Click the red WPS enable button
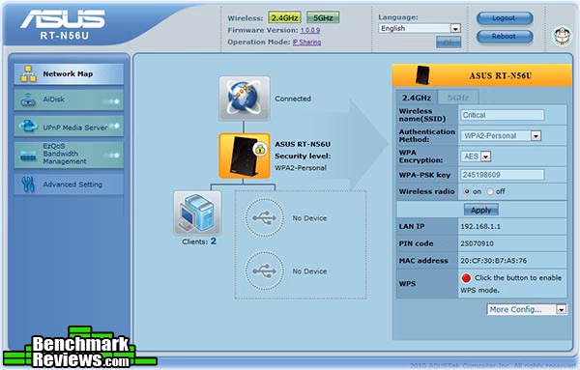This screenshot has width=580, height=370. click(x=466, y=278)
